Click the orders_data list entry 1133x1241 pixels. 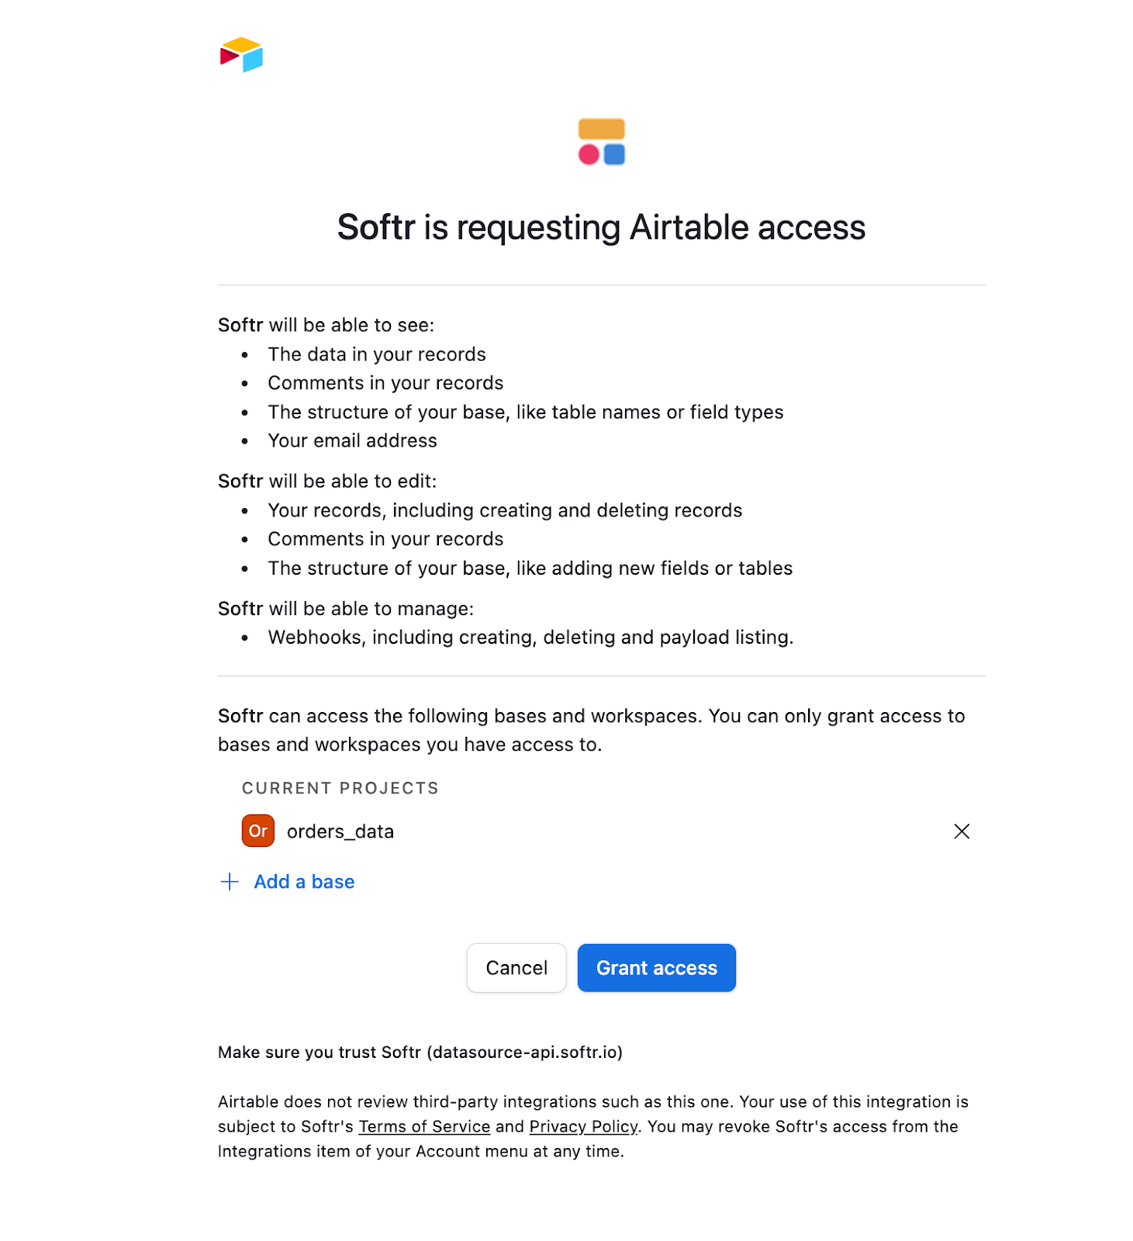click(x=340, y=831)
